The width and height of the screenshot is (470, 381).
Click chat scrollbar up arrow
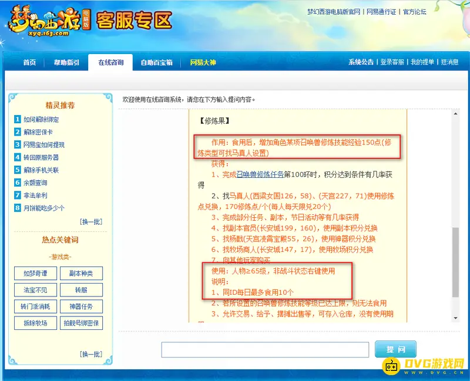455,113
